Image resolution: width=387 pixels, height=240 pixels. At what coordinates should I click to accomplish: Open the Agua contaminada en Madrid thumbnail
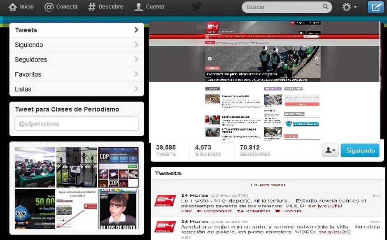[x=77, y=209]
